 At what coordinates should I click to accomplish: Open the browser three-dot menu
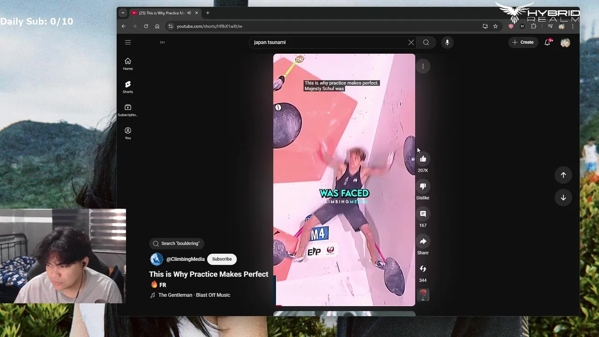573,26
